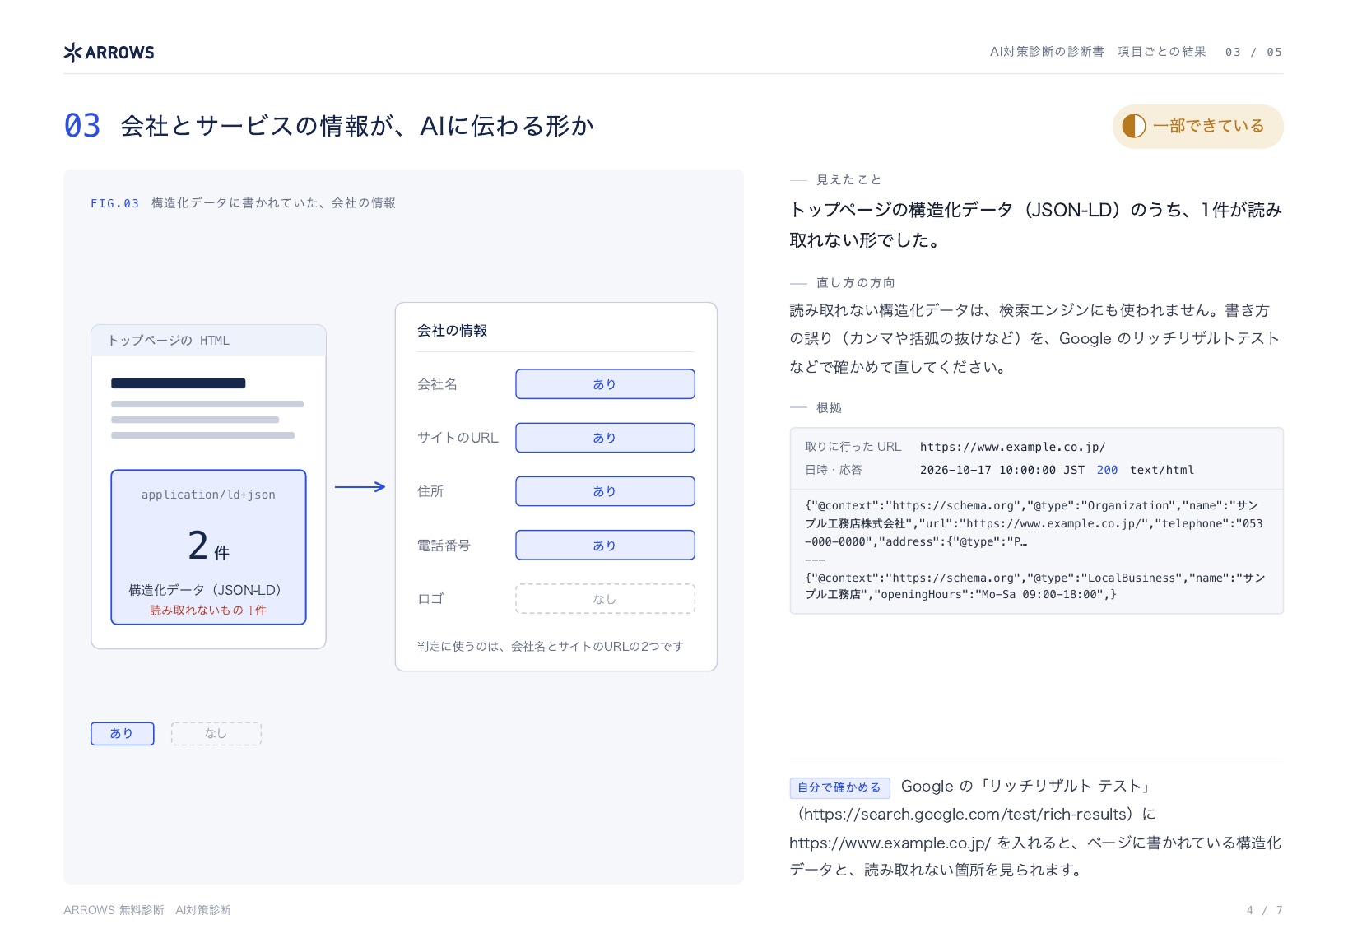Click the 根拠 section label
Viewport: 1348px width, 952px height.
coord(829,408)
